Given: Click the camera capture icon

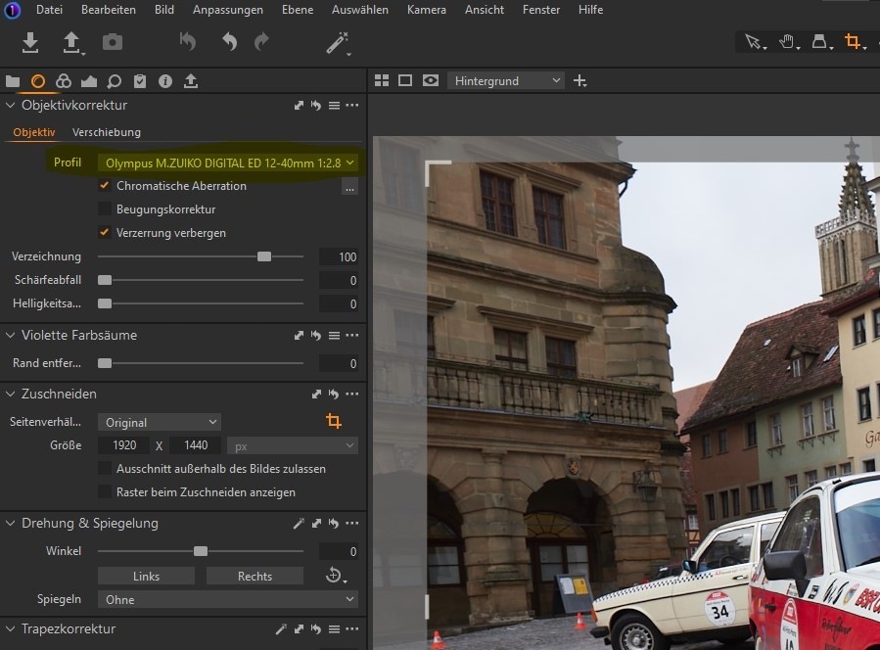Looking at the screenshot, I should point(114,42).
